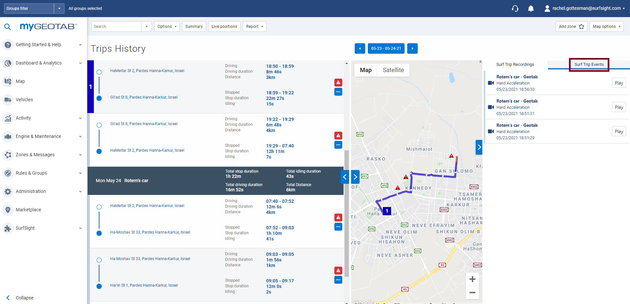Click the SurfSight puzzle icon
Image resolution: width=630 pixels, height=304 pixels.
(8, 228)
